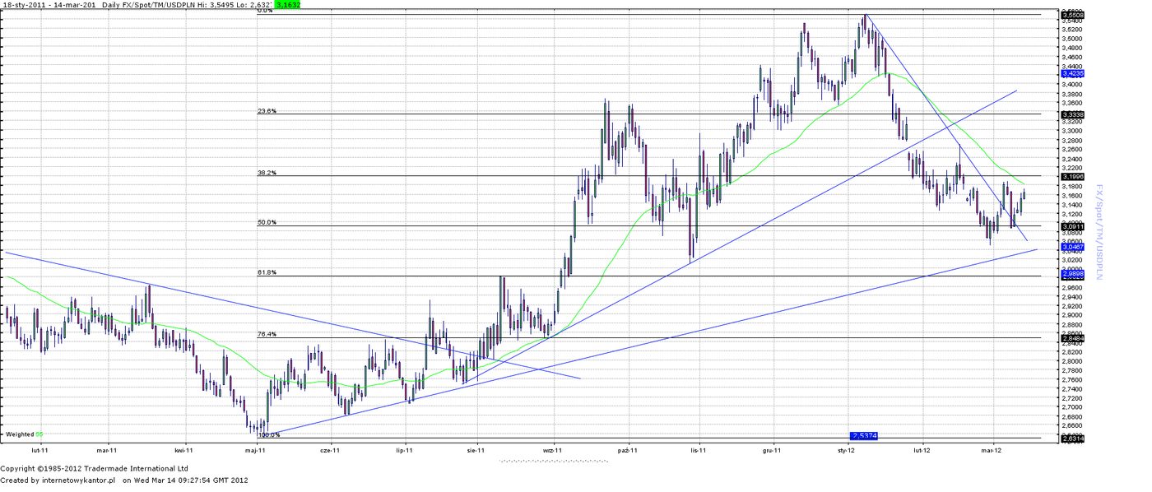Click the kwi-11 date axis label

(184, 451)
